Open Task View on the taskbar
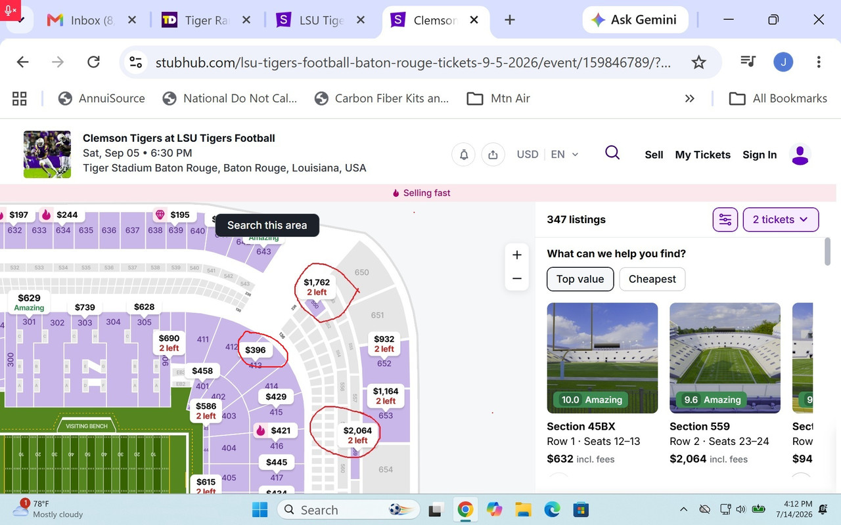Screen dimensions: 841x525 [x=435, y=510]
